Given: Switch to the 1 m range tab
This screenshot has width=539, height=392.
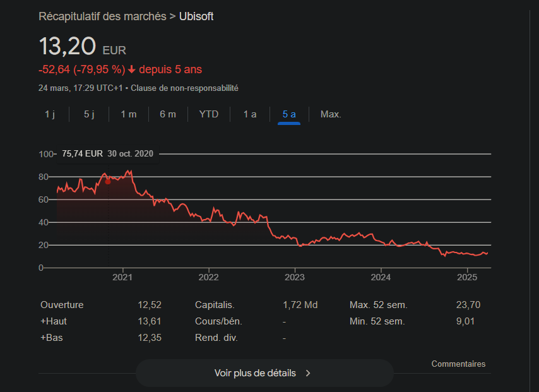Looking at the screenshot, I should [x=129, y=114].
